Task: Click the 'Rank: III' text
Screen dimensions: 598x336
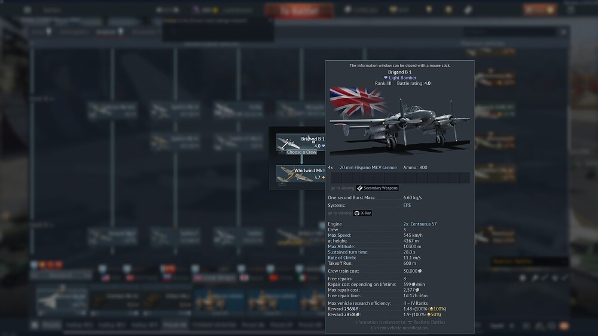Action: pyautogui.click(x=383, y=84)
